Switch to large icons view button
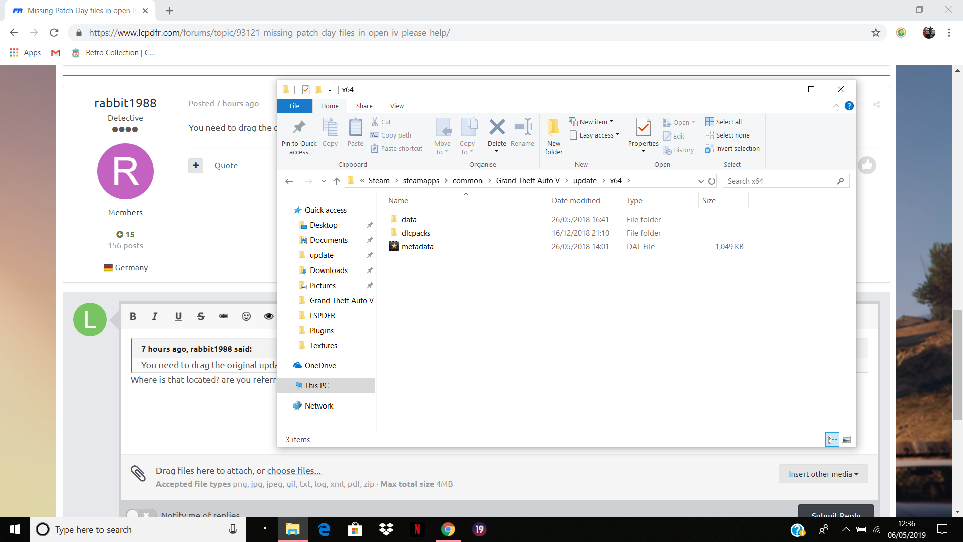This screenshot has width=963, height=542. (x=846, y=440)
